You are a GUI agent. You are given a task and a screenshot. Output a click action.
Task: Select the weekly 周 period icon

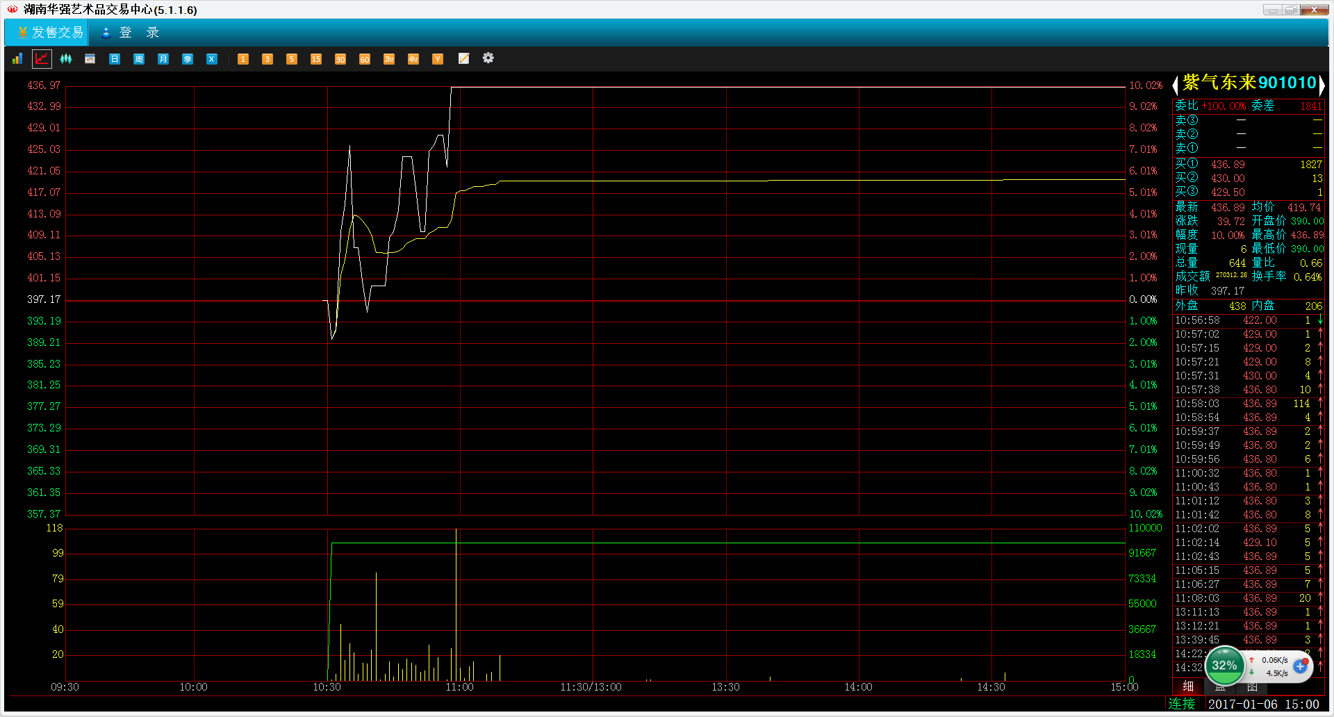pos(139,59)
